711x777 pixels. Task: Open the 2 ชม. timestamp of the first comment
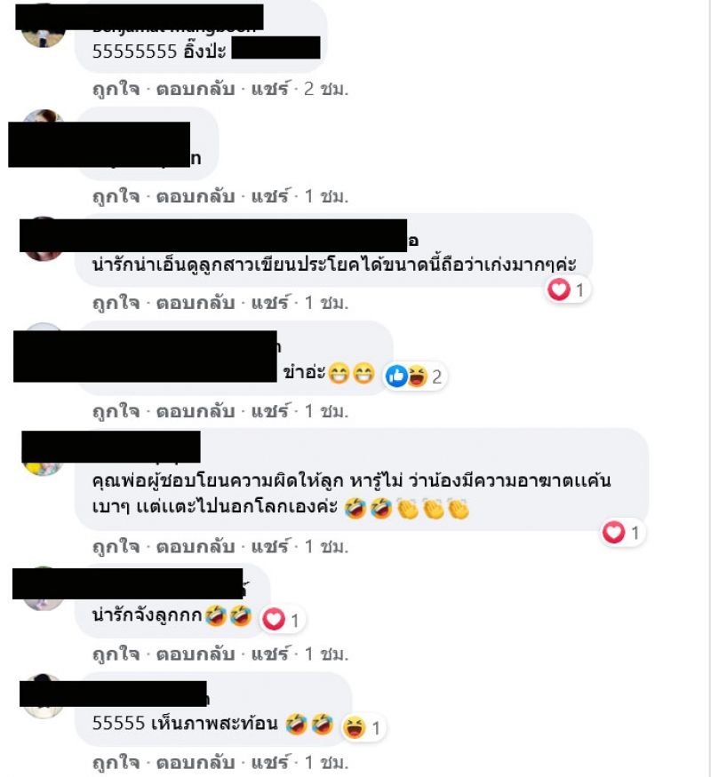click(x=326, y=89)
